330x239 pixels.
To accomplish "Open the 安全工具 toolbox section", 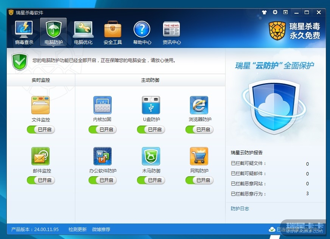I will coord(113,33).
